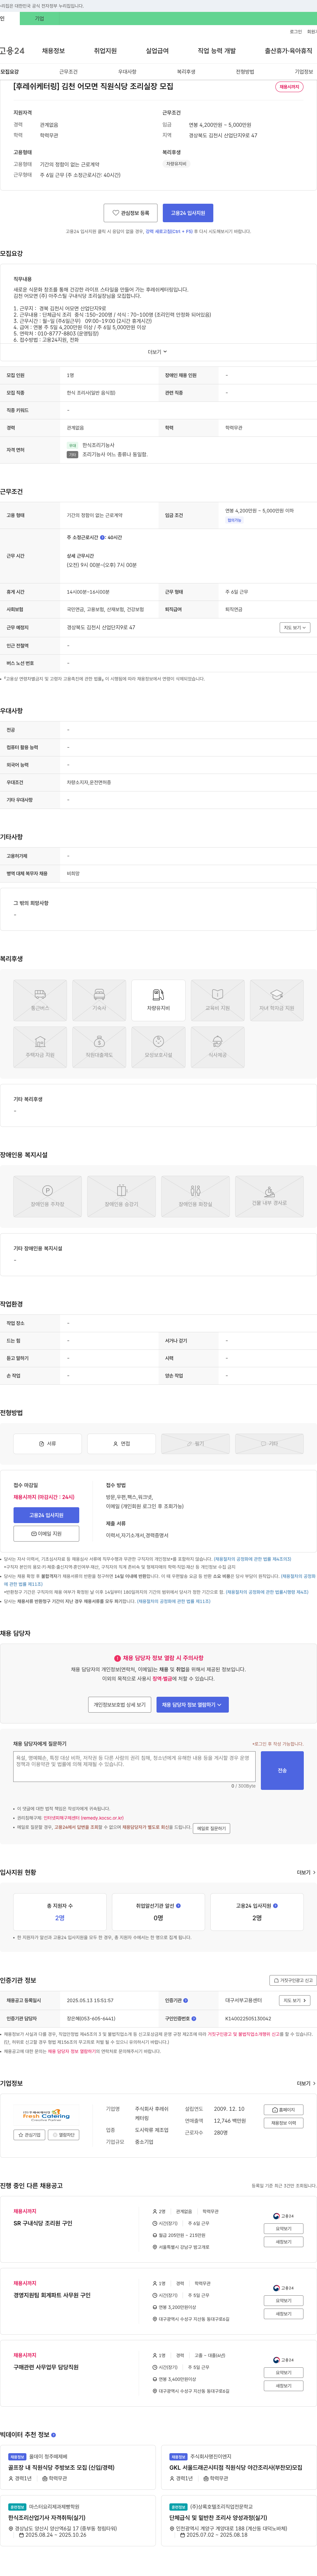Click the 고용24 site logo
Viewport: 317px width, 2576px height.
click(12, 51)
